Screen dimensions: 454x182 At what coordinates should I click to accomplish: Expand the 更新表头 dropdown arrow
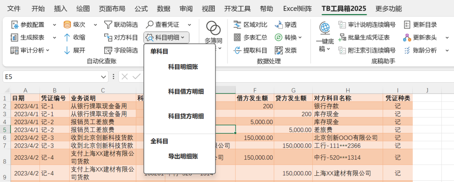[447, 38]
